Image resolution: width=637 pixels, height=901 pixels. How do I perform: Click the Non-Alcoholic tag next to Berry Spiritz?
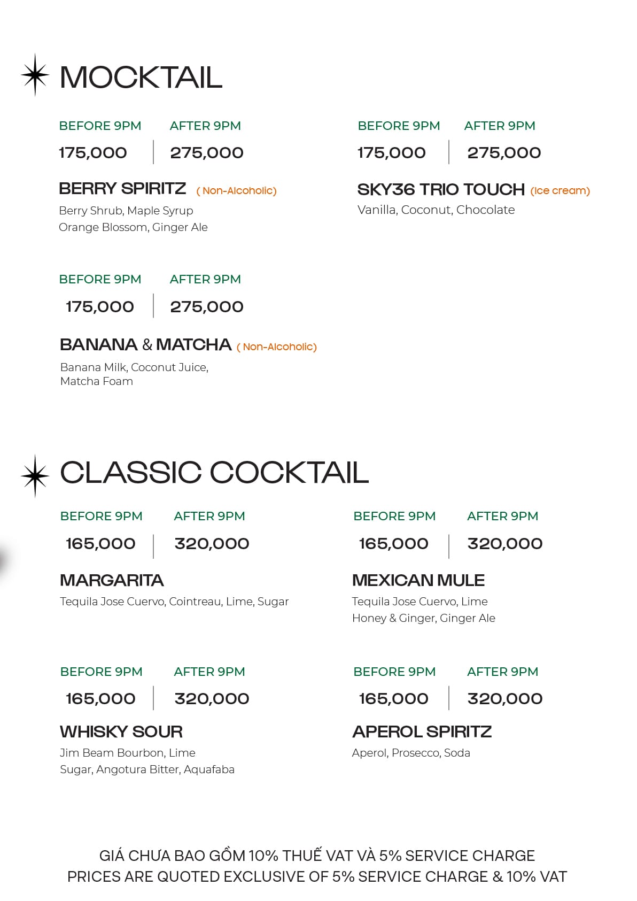tap(237, 191)
